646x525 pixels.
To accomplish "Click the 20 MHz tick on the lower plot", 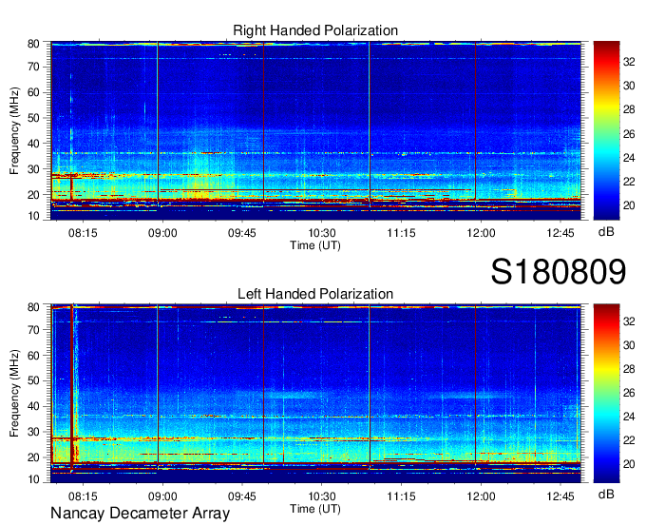I will coord(33,457).
